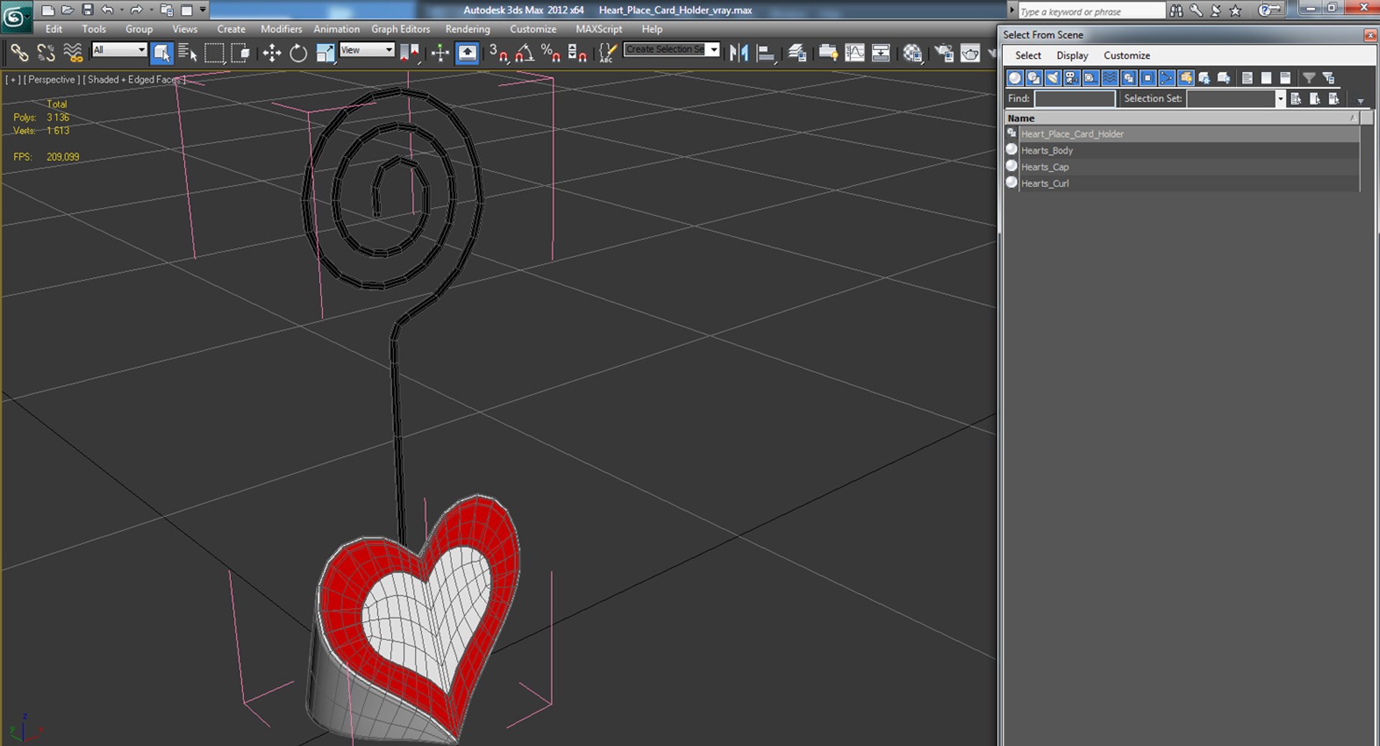Viewport: 1380px width, 746px height.
Task: Toggle the Percent Snap button
Action: pos(551,52)
